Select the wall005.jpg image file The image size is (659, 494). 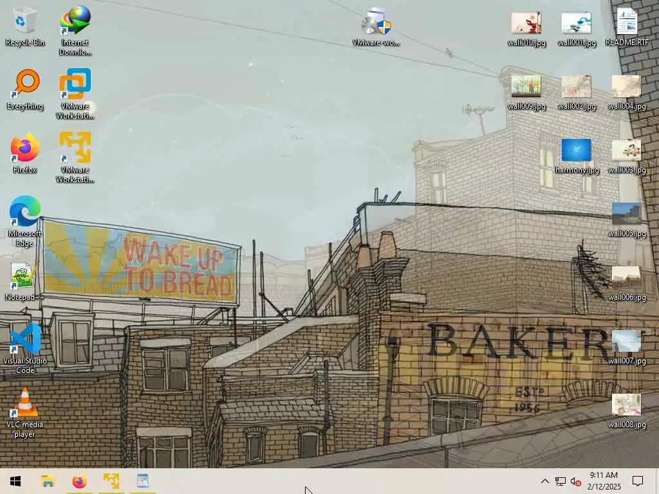coord(627,220)
